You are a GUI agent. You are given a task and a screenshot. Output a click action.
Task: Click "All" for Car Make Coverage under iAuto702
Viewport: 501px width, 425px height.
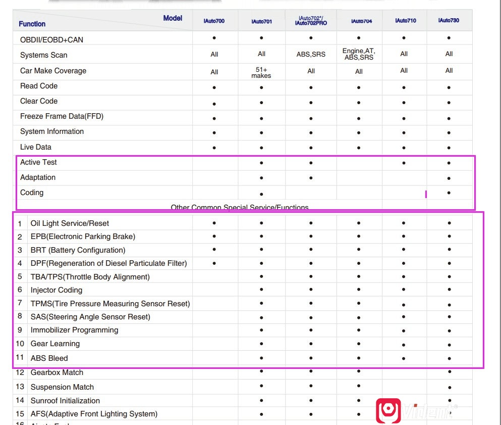coord(311,71)
